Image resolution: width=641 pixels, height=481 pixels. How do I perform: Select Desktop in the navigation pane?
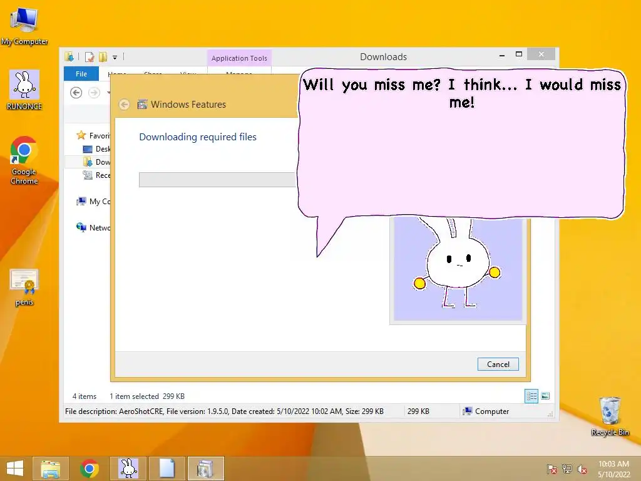click(96, 149)
